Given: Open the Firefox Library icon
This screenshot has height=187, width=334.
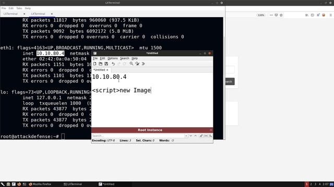Looking at the screenshot, I should [307, 15].
